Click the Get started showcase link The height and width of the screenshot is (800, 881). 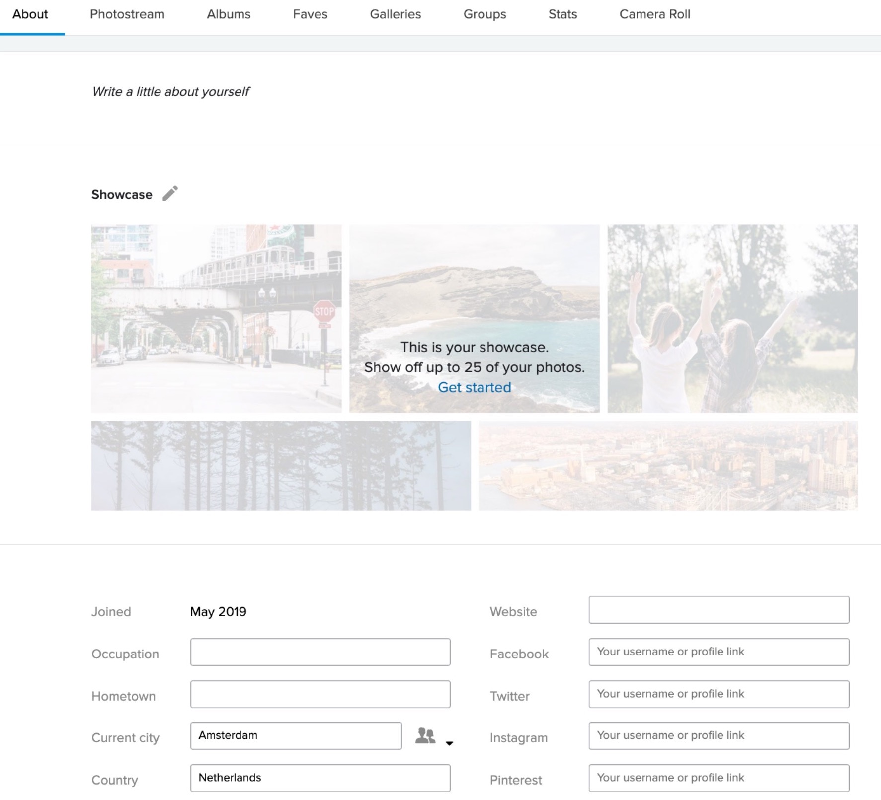(x=474, y=387)
